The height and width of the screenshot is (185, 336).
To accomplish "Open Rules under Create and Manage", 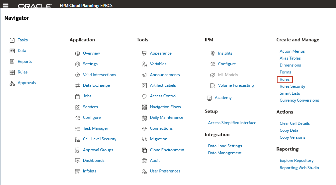I will pos(285,79).
